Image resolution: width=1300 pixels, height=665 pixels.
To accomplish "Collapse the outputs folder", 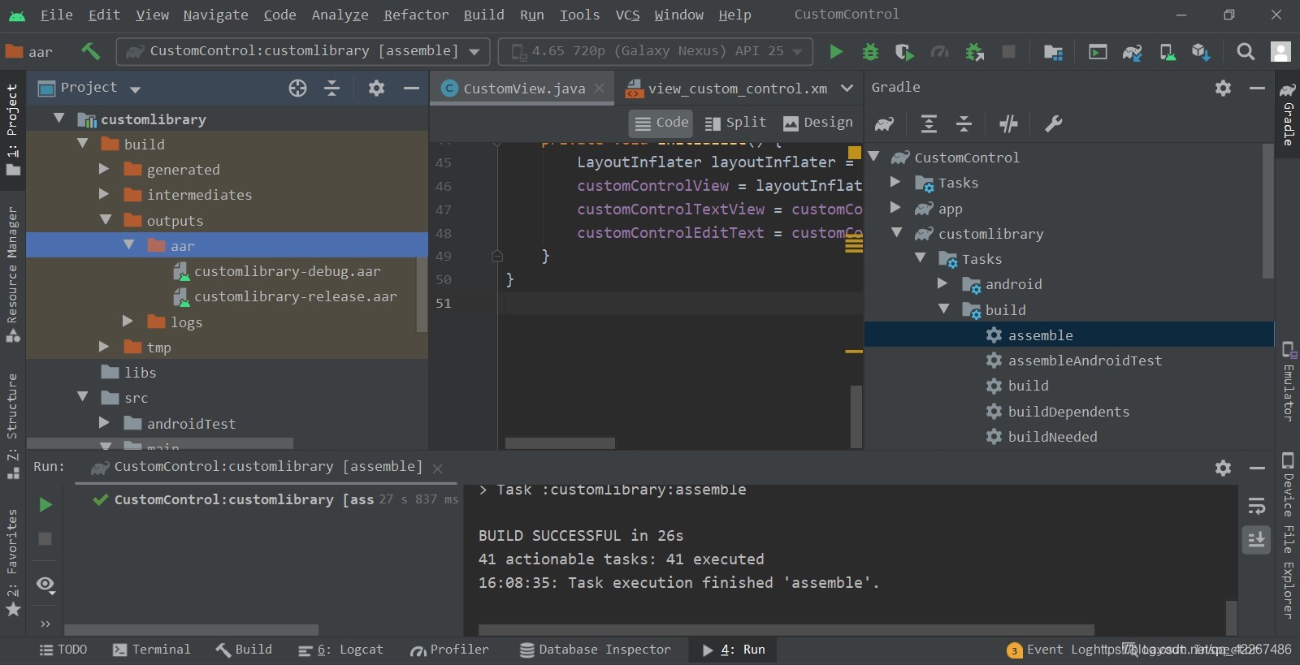I will [x=106, y=219].
